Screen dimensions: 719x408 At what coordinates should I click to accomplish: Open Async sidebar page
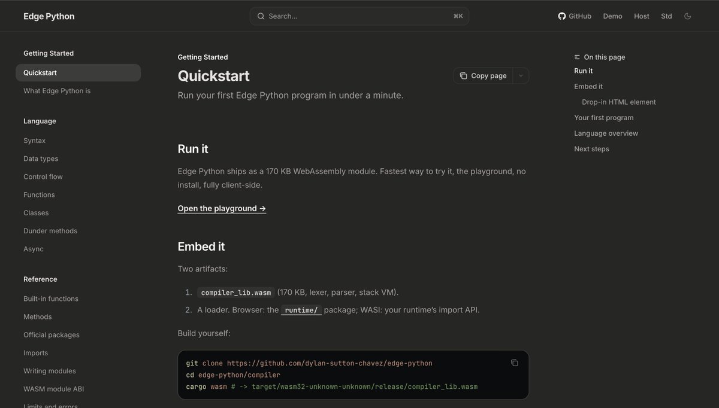click(34, 249)
